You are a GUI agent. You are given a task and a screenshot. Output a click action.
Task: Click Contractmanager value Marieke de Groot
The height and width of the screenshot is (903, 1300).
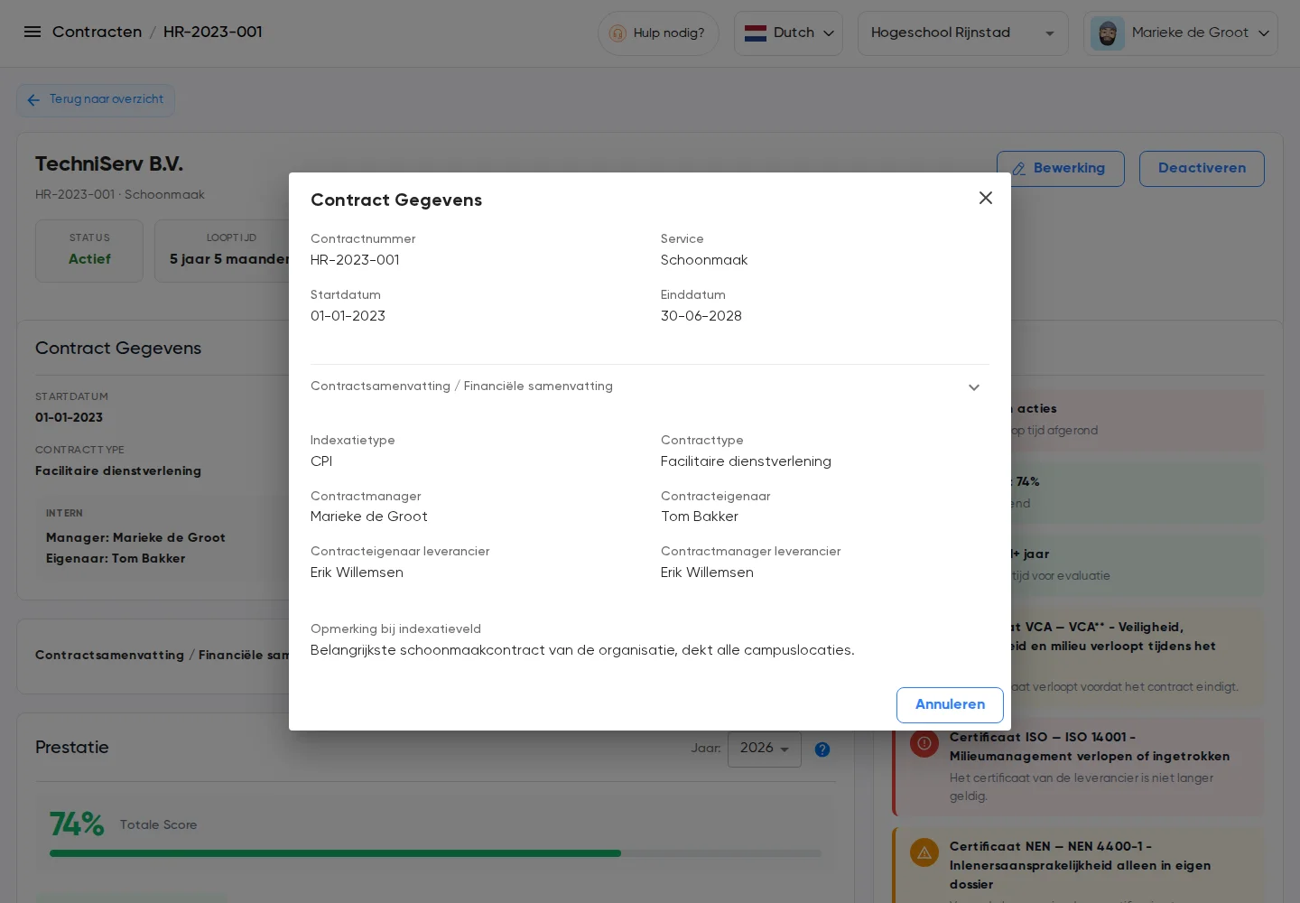(369, 517)
